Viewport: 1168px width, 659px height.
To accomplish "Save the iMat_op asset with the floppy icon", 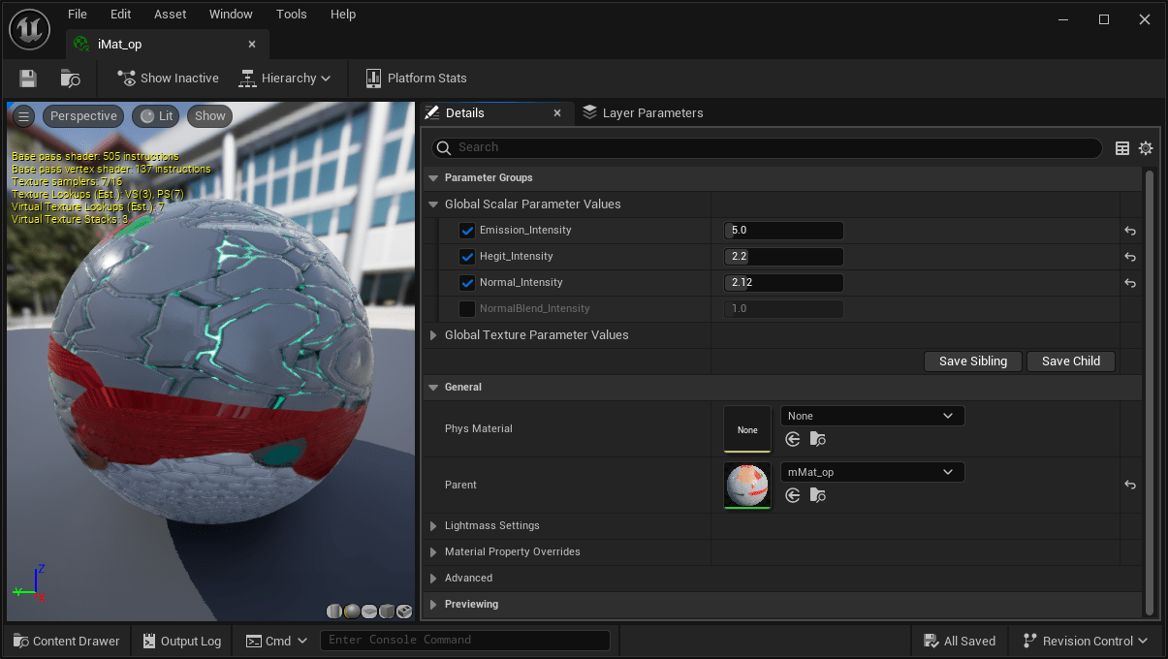I will click(28, 78).
